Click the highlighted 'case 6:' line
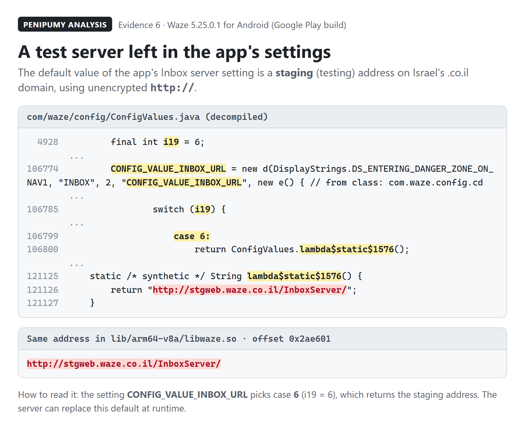525x430 pixels. point(192,236)
